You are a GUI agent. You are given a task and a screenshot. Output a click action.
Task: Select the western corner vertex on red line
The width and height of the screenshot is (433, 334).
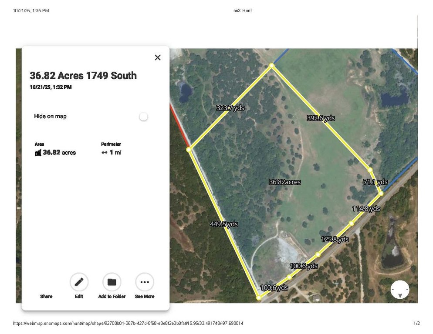(x=189, y=150)
